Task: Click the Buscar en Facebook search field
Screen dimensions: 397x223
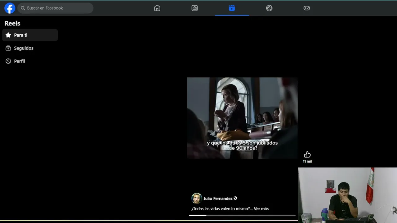Action: click(x=55, y=8)
